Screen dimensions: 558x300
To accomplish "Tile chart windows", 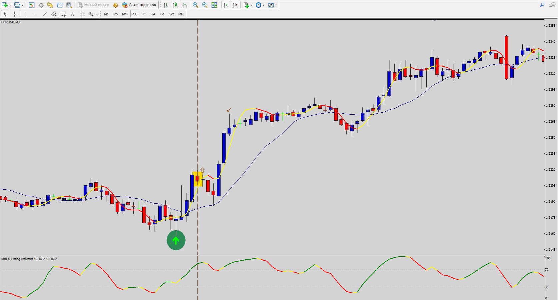I will coord(214,5).
